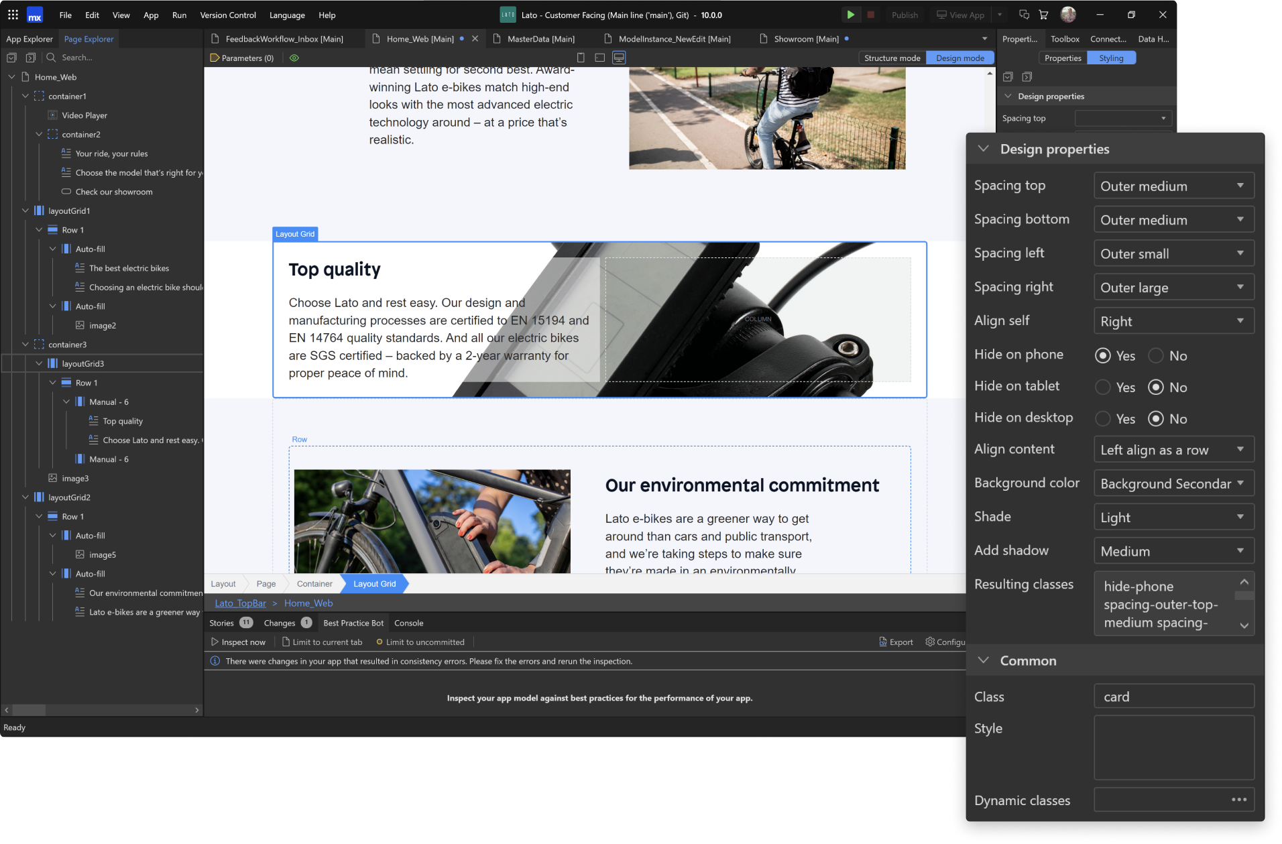Viewport: 1282px width, 844px height.
Task: Click the Container breadcrumb
Action: [x=314, y=584]
